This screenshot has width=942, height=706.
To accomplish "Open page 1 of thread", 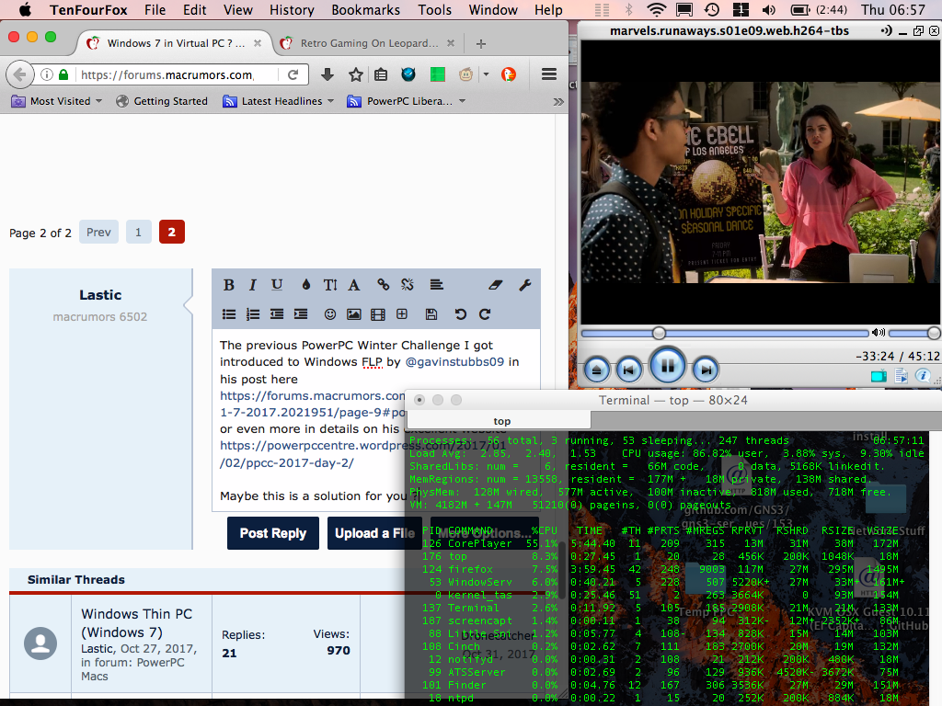I will pos(138,233).
